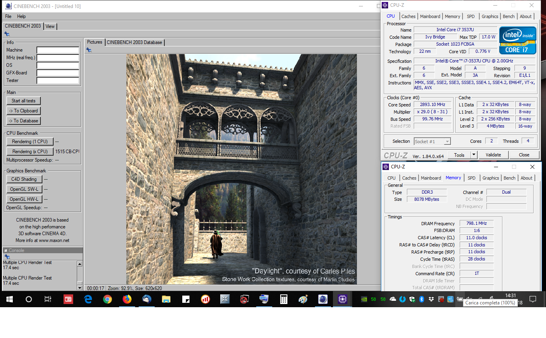Switch to the CINEBENCH 2003 Database tab
546x338 pixels.
[135, 42]
